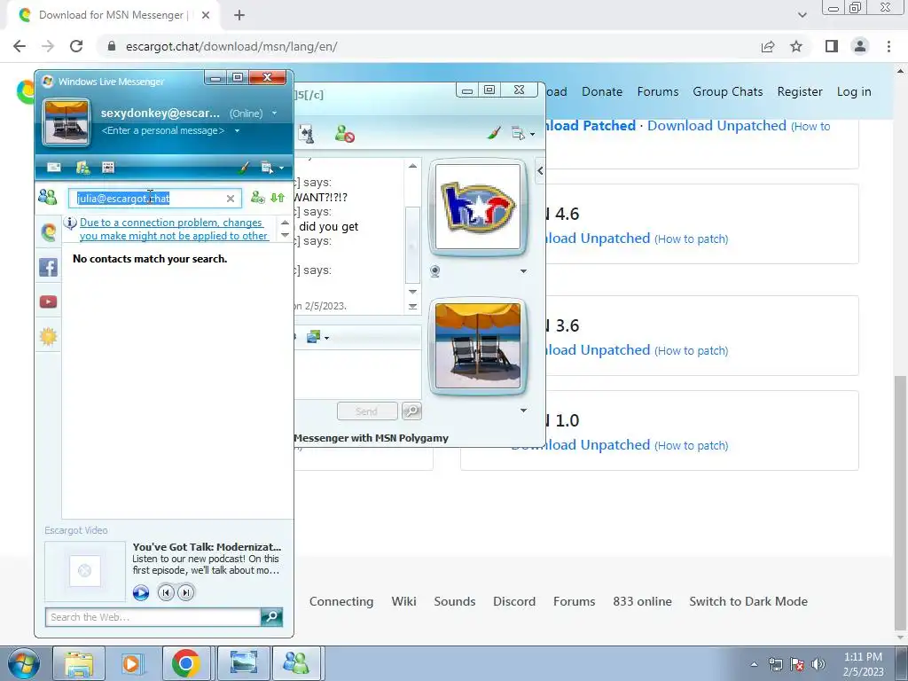Click How to patch link for version 4.6

[x=691, y=239]
